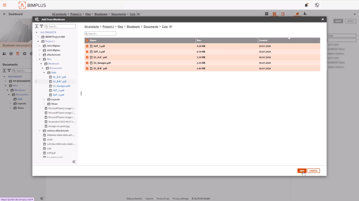Click the double-chevron collapse panel icon in dialog
This screenshot has width=359, height=201.
pos(74,162)
